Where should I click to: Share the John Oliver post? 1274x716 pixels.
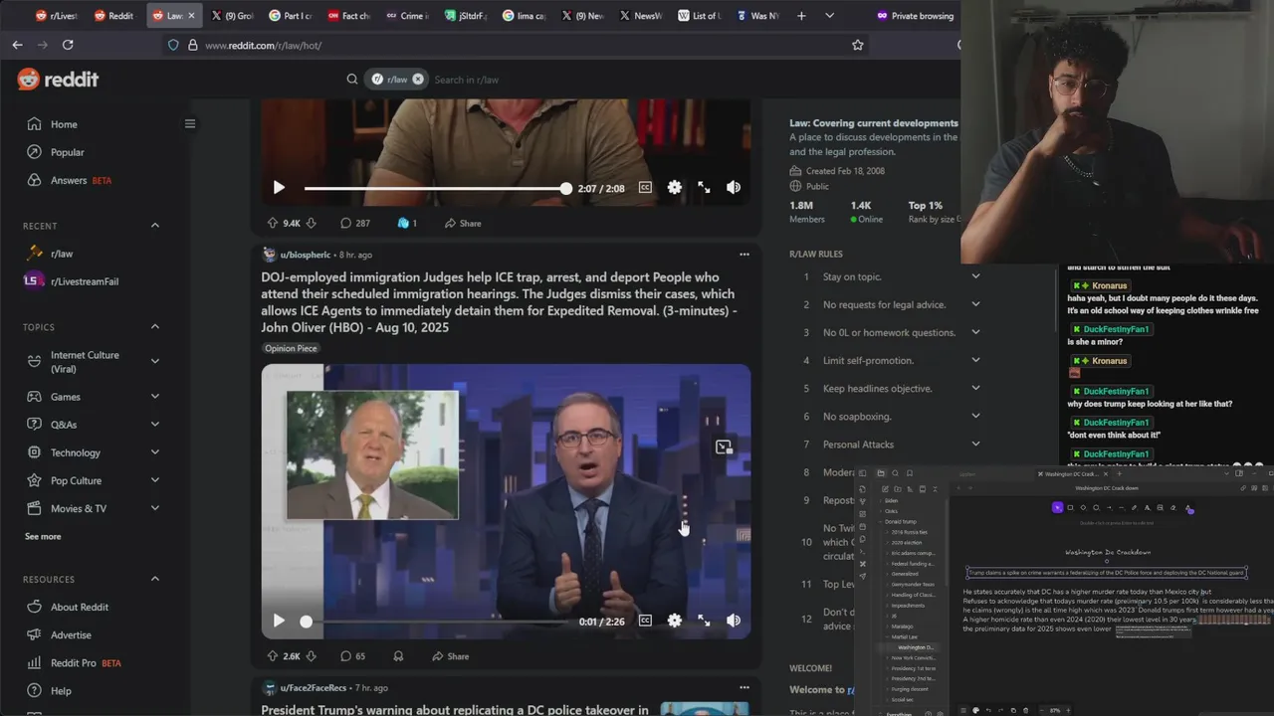pos(450,656)
